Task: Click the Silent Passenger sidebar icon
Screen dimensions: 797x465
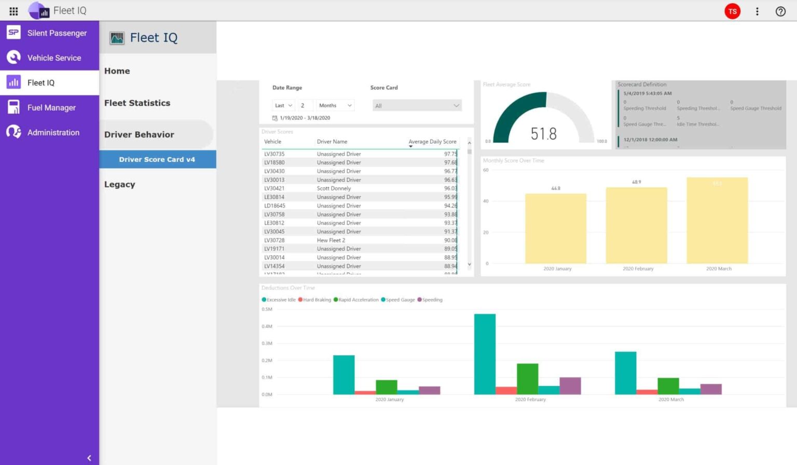Action: [x=13, y=33]
